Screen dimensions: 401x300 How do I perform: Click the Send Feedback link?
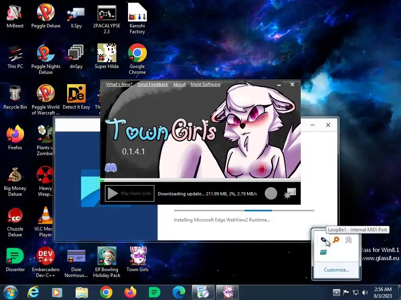tap(153, 84)
